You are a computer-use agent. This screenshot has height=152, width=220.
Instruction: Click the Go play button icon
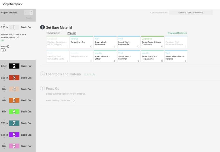(74, 100)
